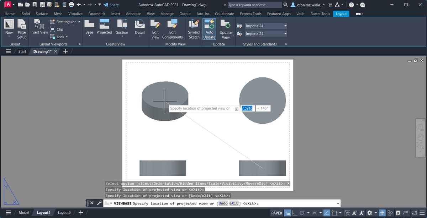Select the Layout ribbon tab

tap(341, 14)
